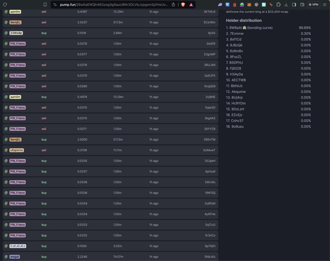Open the green frog extension icon
330x261 pixels.
tap(242, 4)
